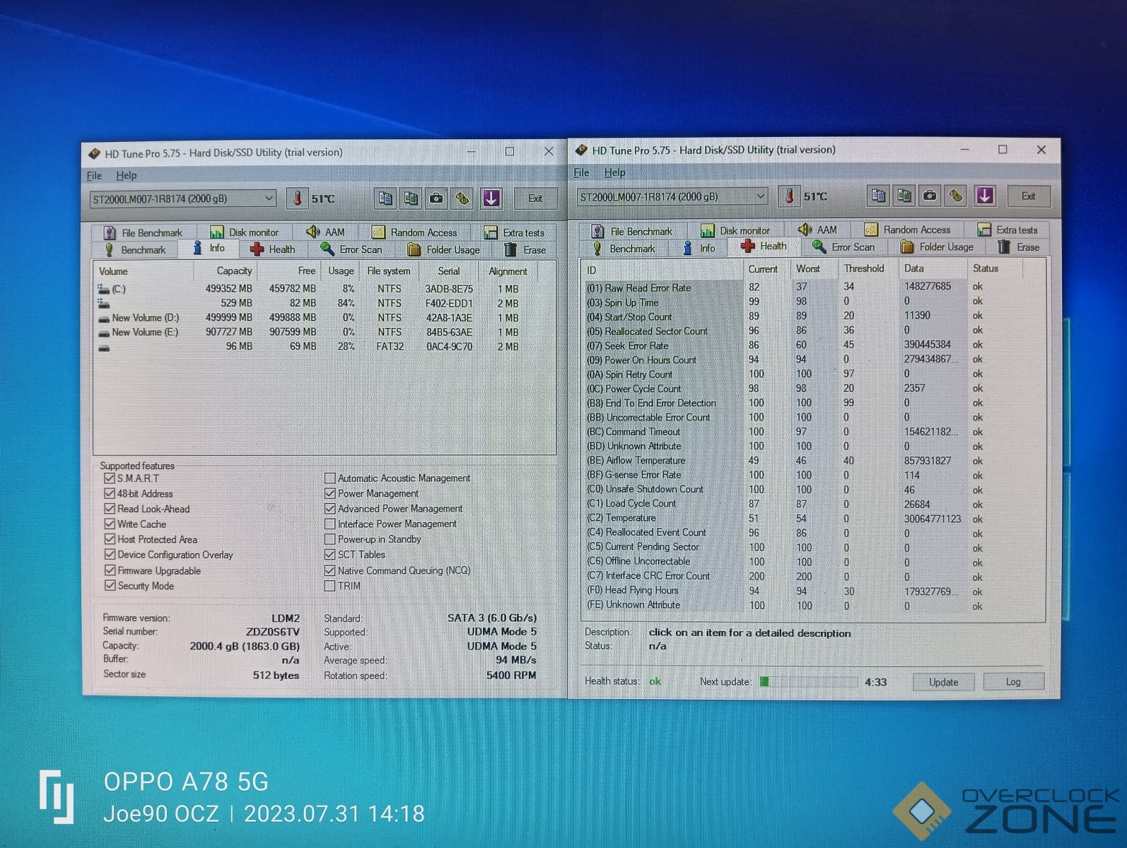Open Disk monitor tab in left window
Image resolution: width=1127 pixels, height=848 pixels.
(244, 232)
